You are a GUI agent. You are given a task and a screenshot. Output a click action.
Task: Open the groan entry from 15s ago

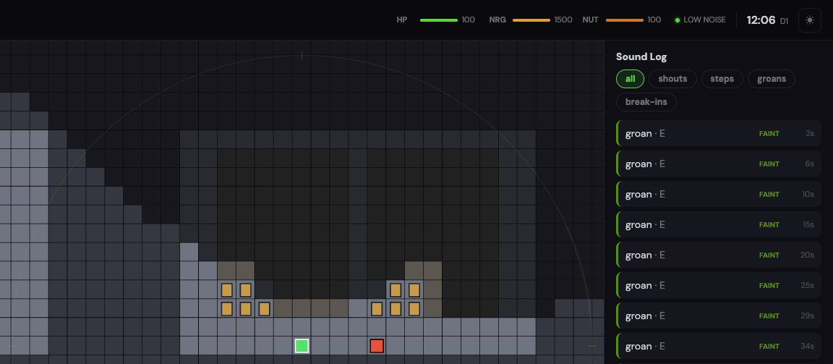(x=719, y=225)
